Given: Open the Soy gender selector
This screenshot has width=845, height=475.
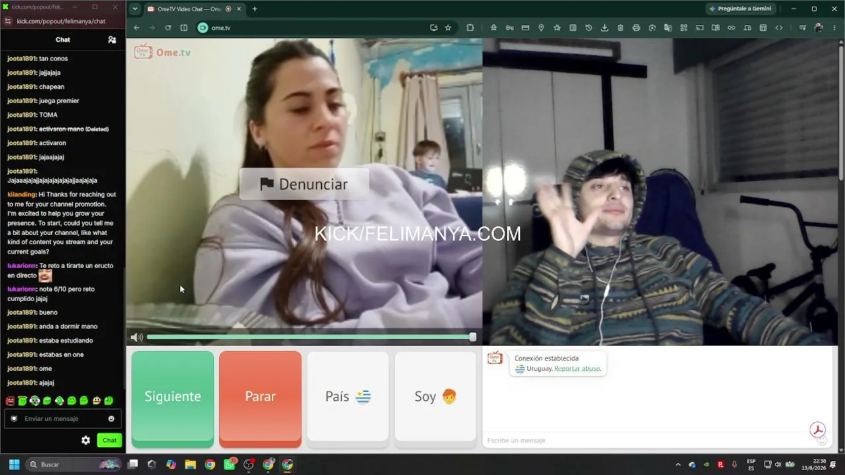Looking at the screenshot, I should coord(435,396).
